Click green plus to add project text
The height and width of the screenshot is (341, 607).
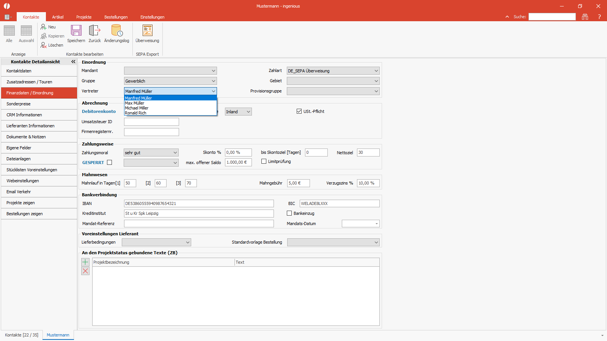(x=85, y=262)
